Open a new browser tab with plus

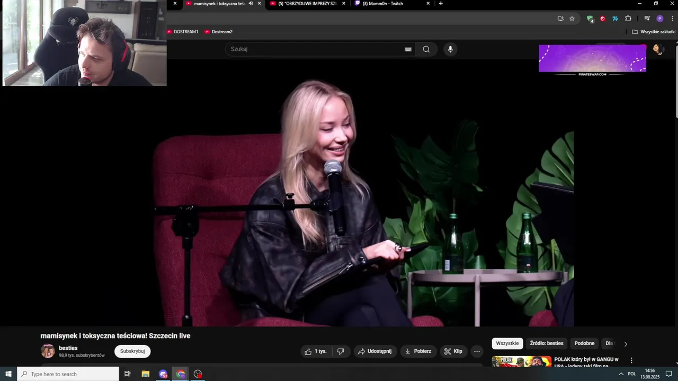click(440, 4)
